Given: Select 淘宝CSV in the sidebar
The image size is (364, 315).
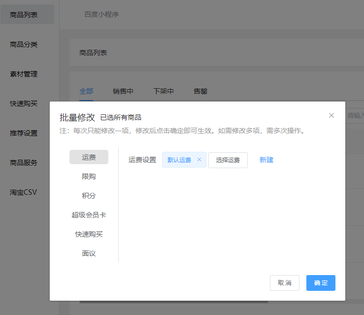Looking at the screenshot, I should [24, 192].
